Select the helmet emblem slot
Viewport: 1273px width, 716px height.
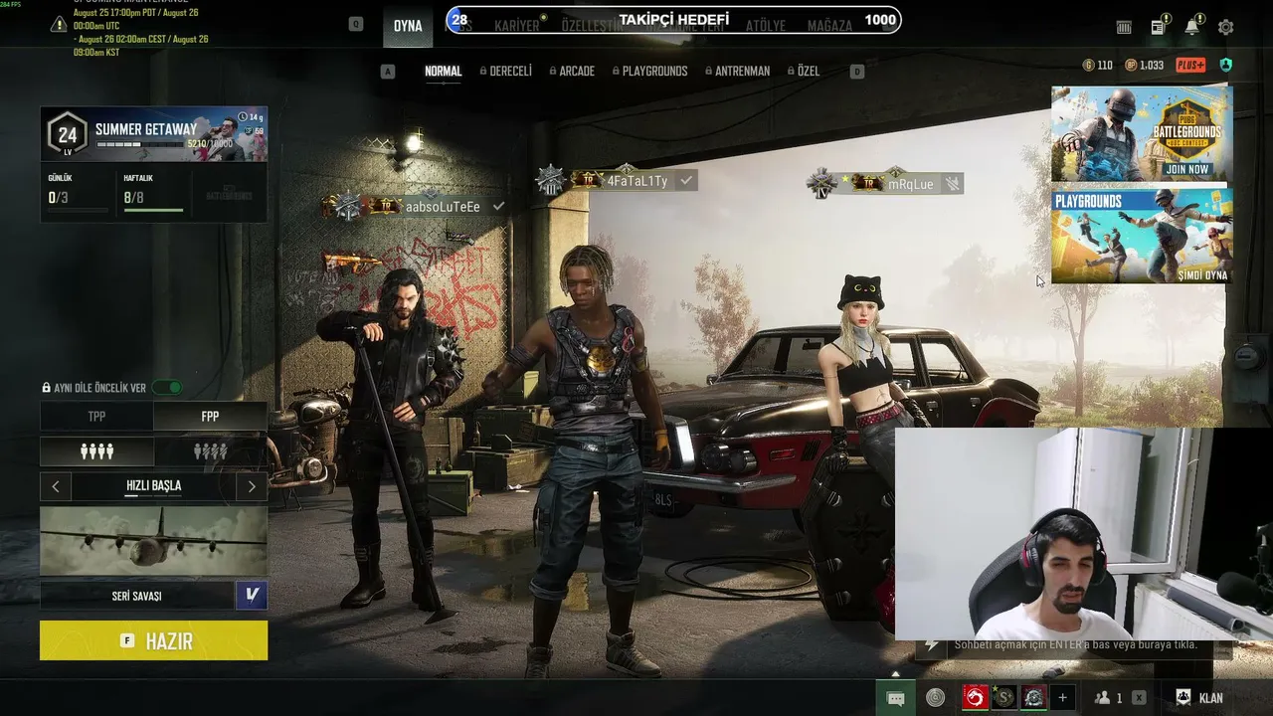click(1033, 698)
